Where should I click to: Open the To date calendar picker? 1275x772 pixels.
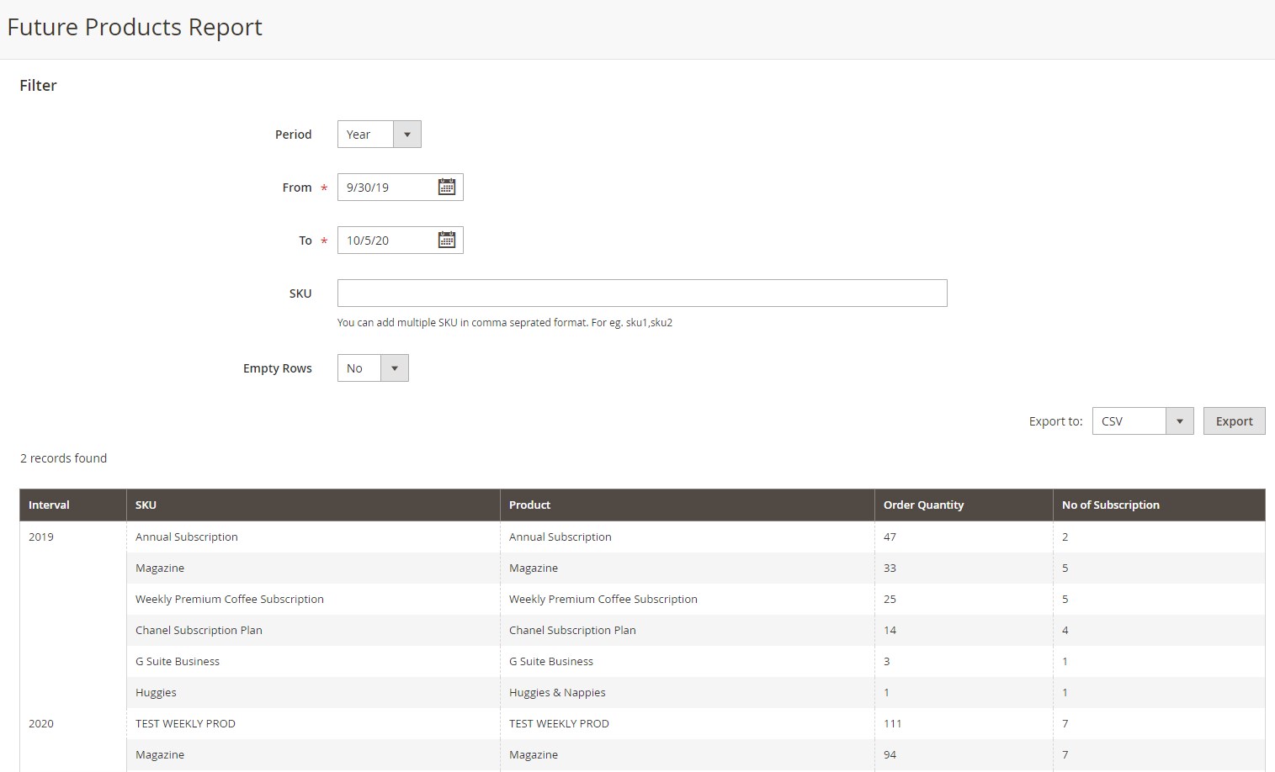(446, 241)
